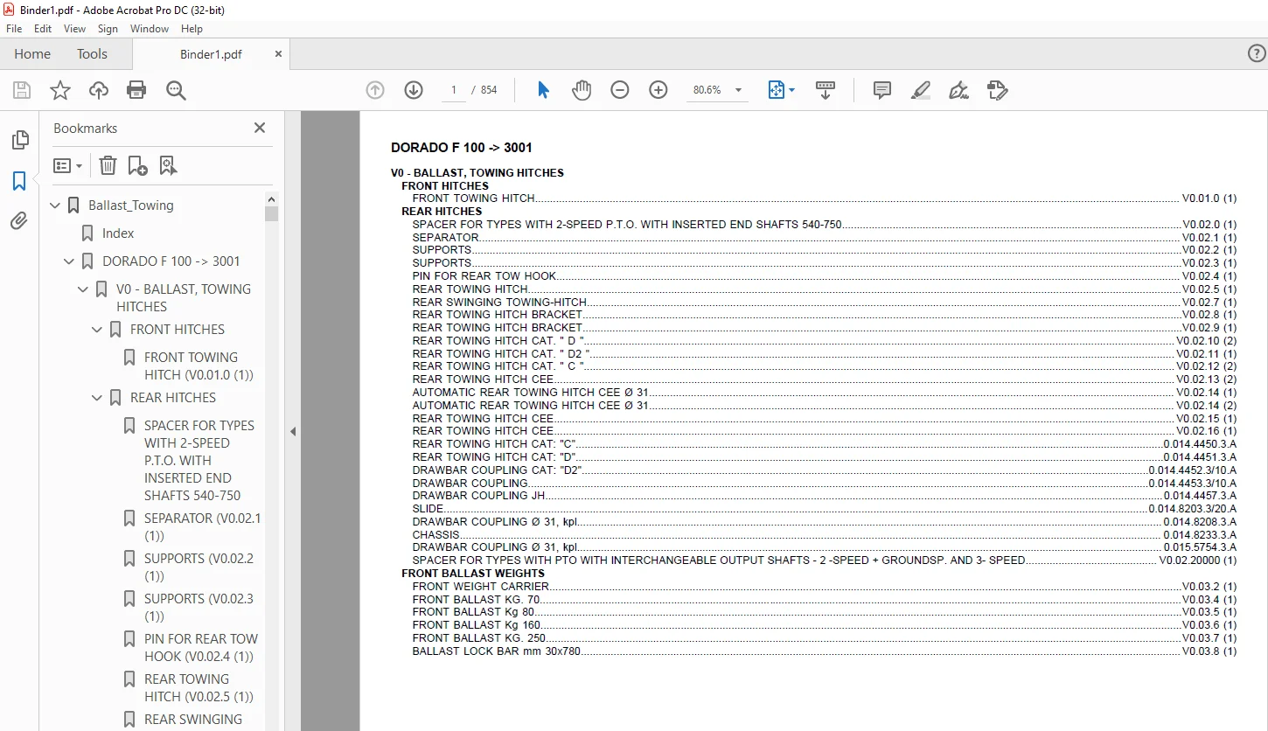Open REAR TOWING HITCH (V0.02.5) bookmark
This screenshot has height=731, width=1268.
199,687
